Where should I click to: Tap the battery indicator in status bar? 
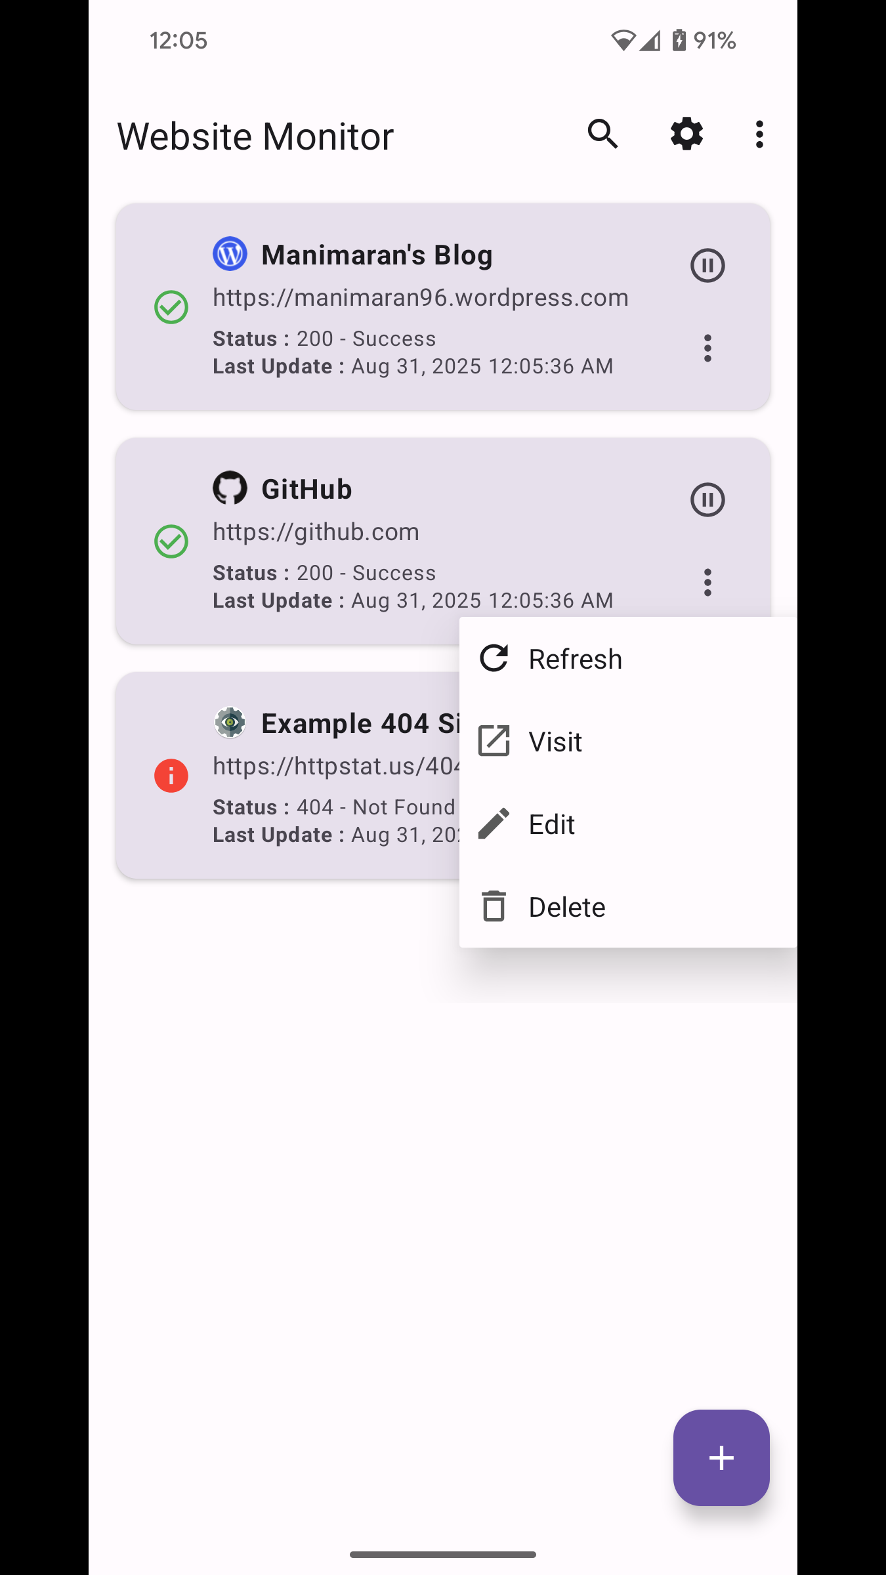(679, 41)
